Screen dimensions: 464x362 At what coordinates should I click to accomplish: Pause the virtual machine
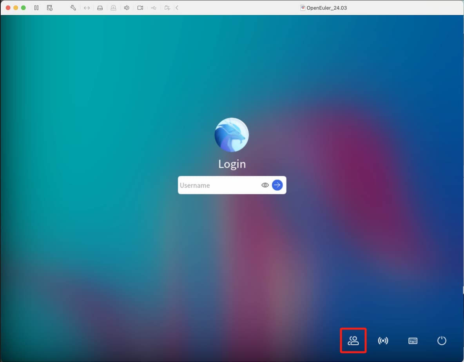pyautogui.click(x=36, y=7)
